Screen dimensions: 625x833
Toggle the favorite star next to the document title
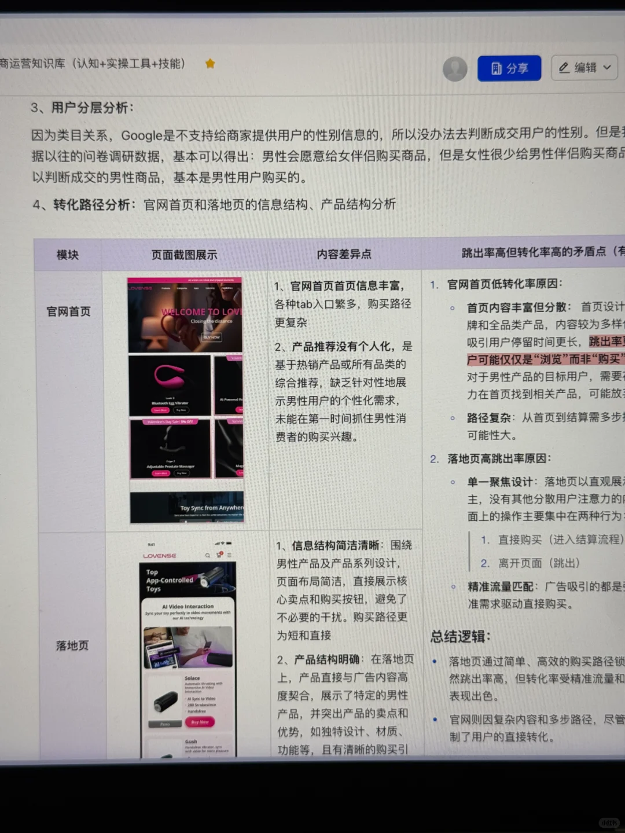pyautogui.click(x=210, y=64)
